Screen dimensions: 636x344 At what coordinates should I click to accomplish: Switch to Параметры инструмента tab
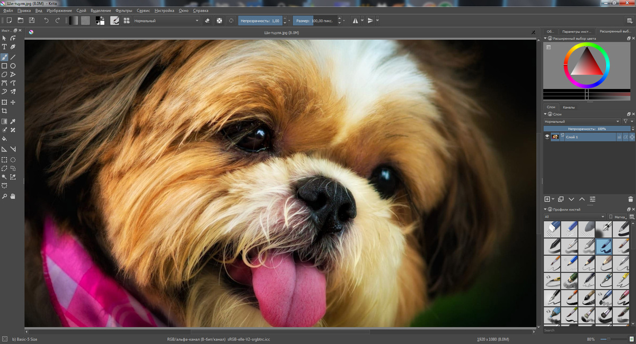(577, 31)
